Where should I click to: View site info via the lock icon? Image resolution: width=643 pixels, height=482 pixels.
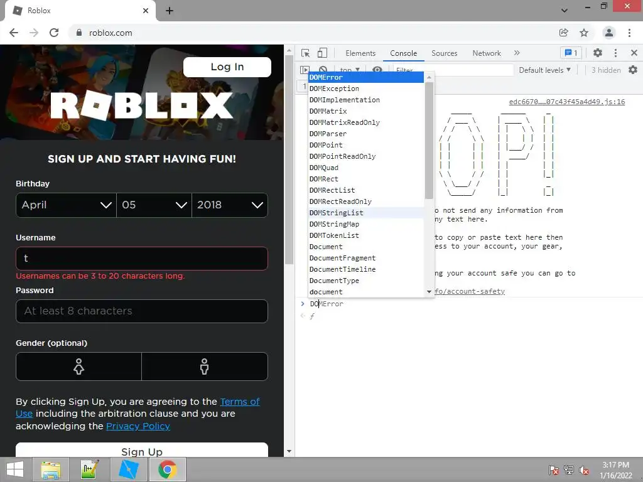(79, 33)
